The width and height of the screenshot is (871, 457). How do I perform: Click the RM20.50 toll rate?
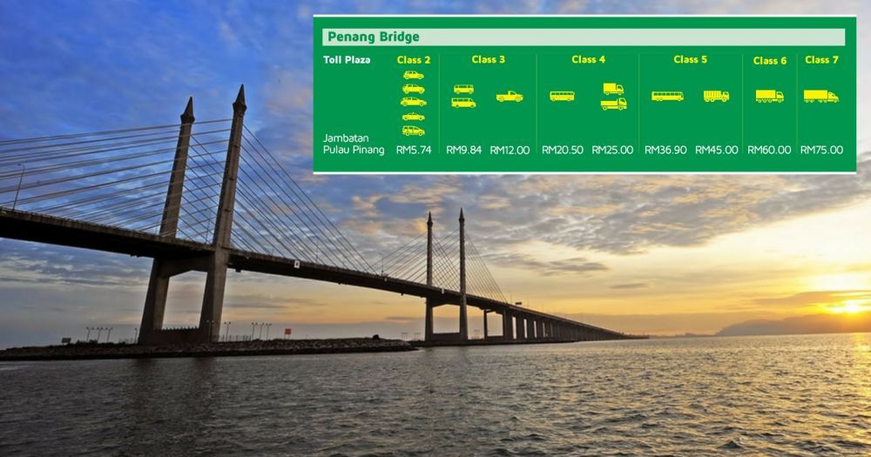click(x=563, y=150)
